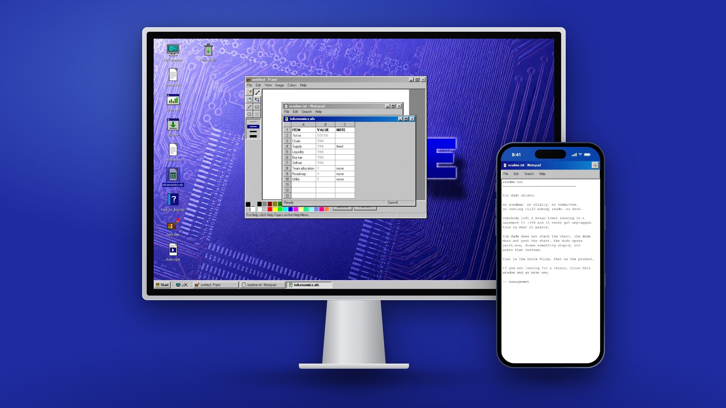Open the Help menu in the phone Notepad
Screen dimensions: 726x408
tap(542, 174)
